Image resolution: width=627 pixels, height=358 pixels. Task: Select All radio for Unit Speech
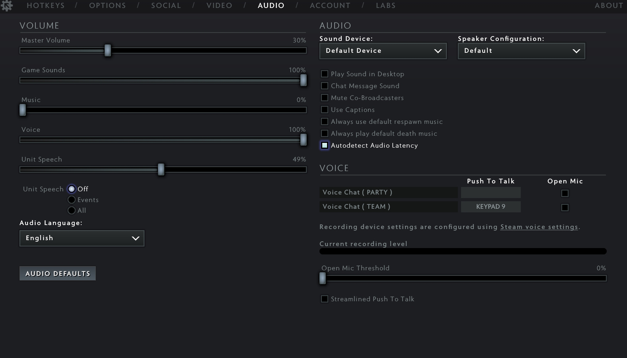pyautogui.click(x=72, y=210)
